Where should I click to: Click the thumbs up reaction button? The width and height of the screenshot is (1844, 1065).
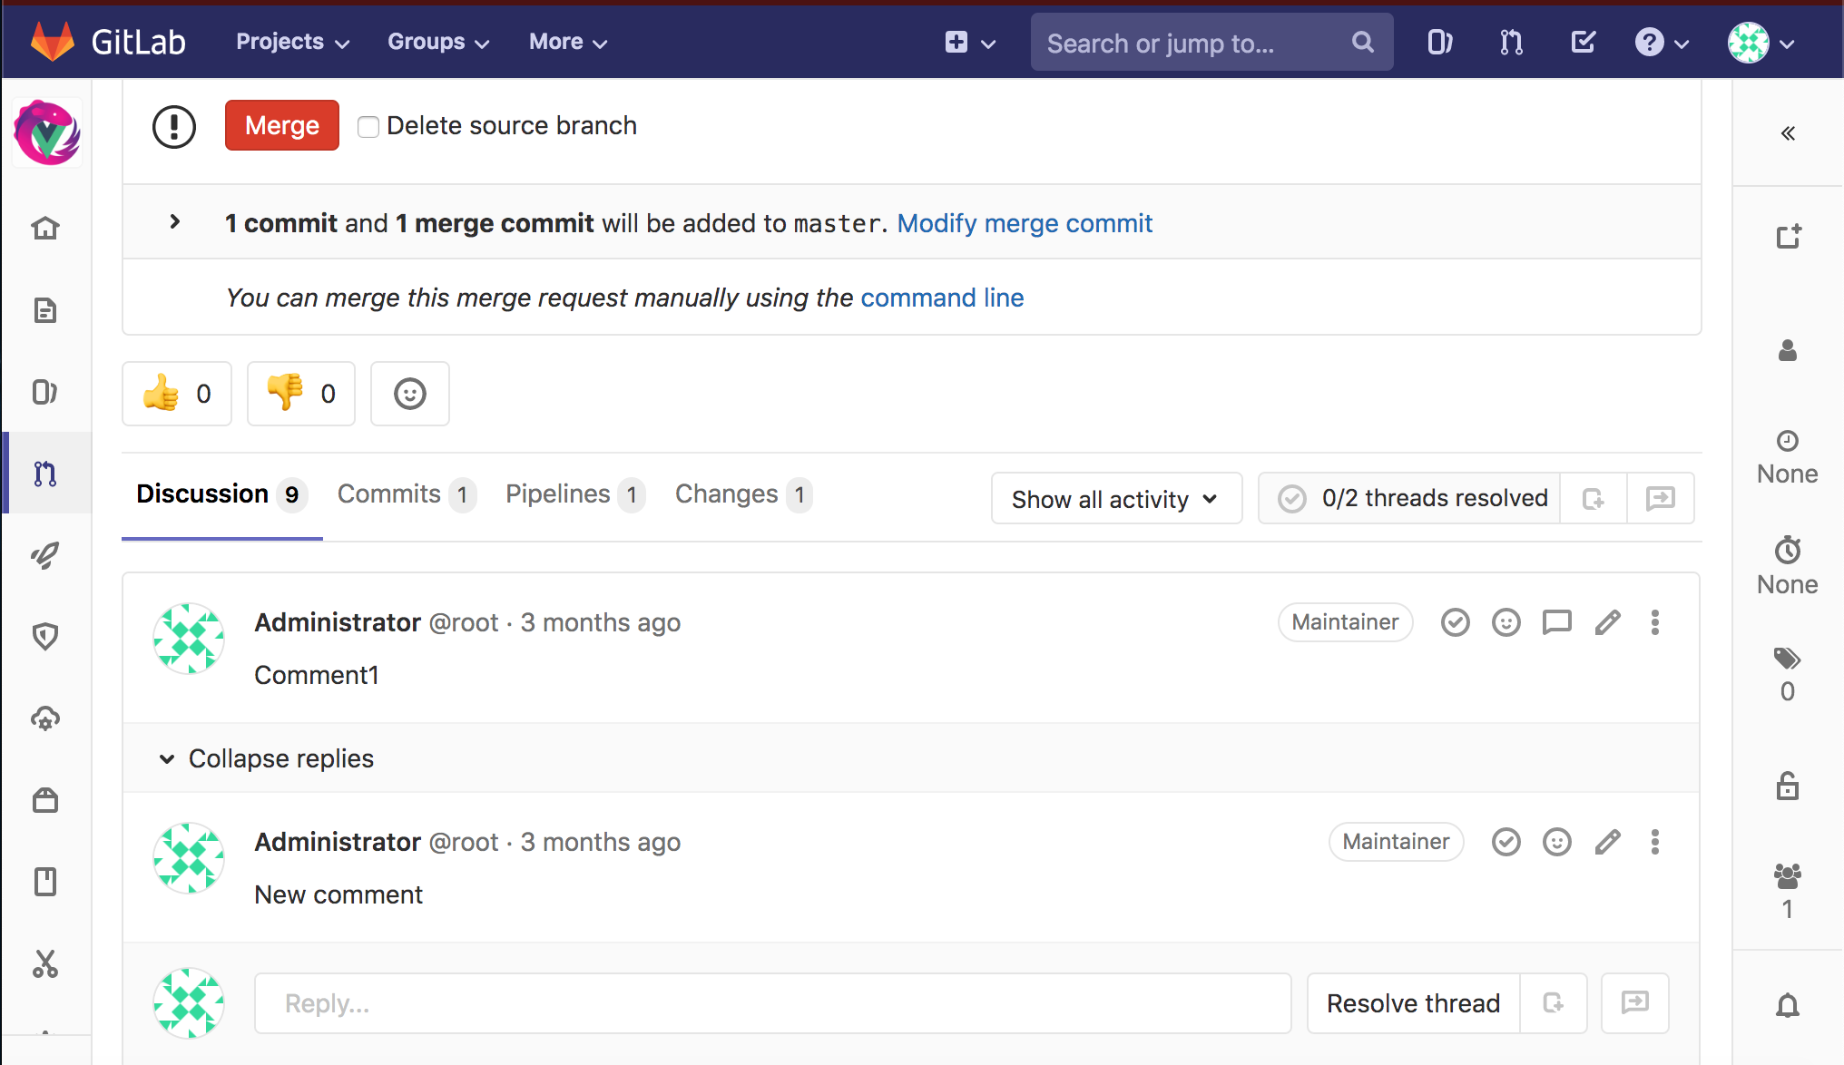tap(177, 394)
